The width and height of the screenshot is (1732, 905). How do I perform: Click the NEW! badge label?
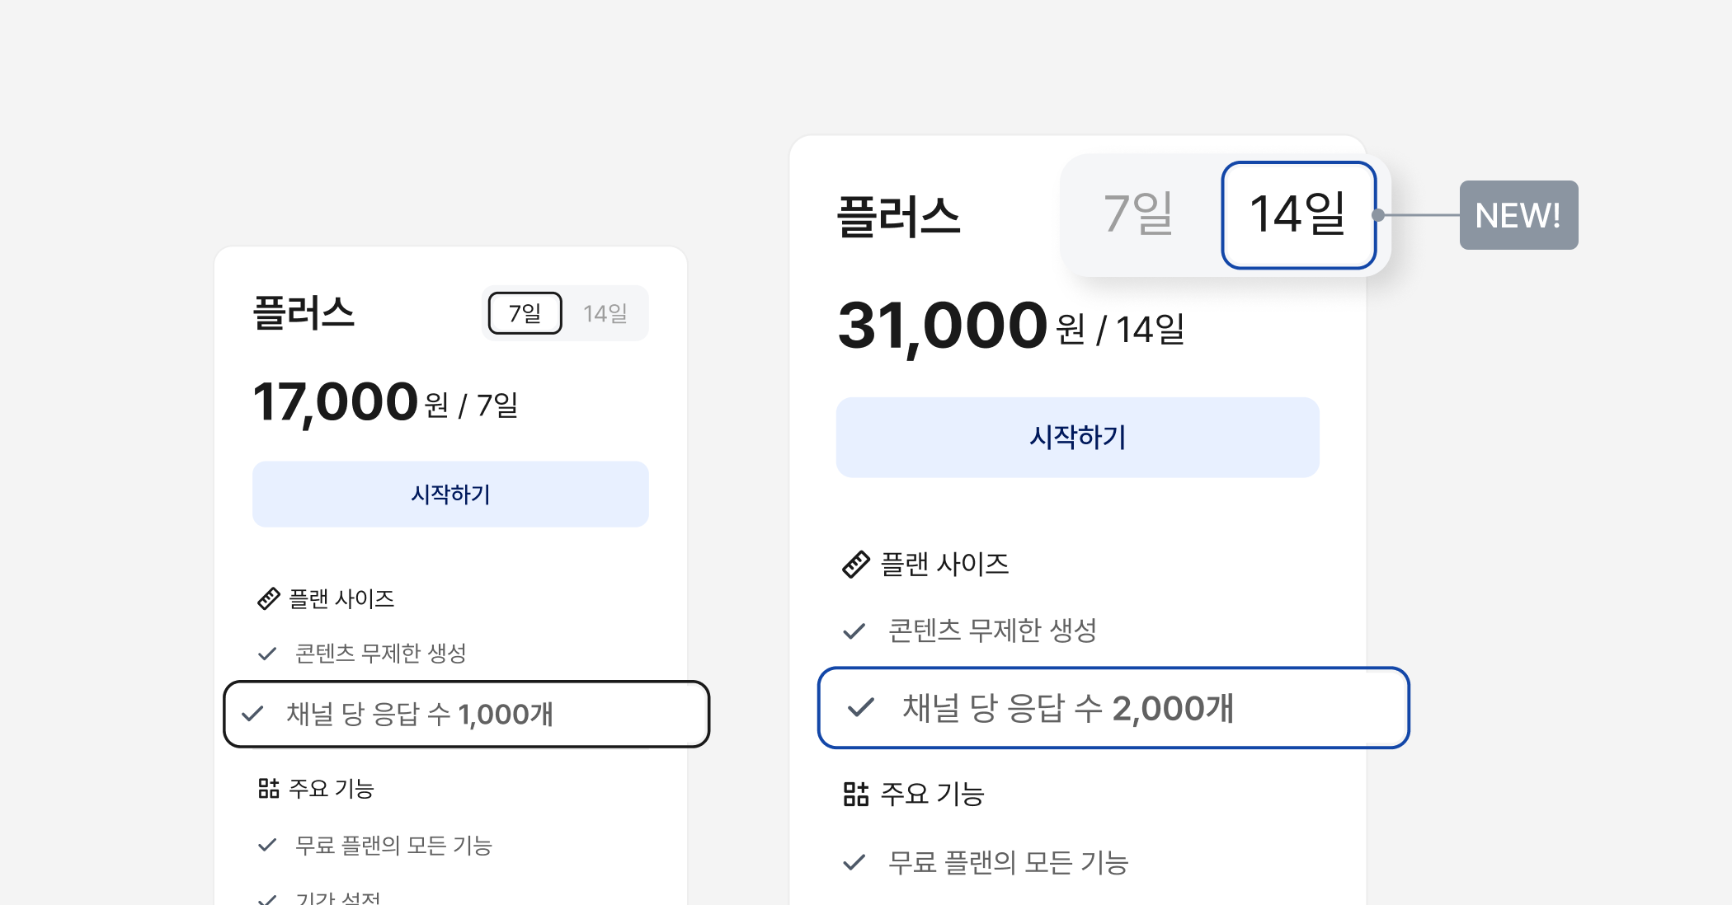[1518, 215]
